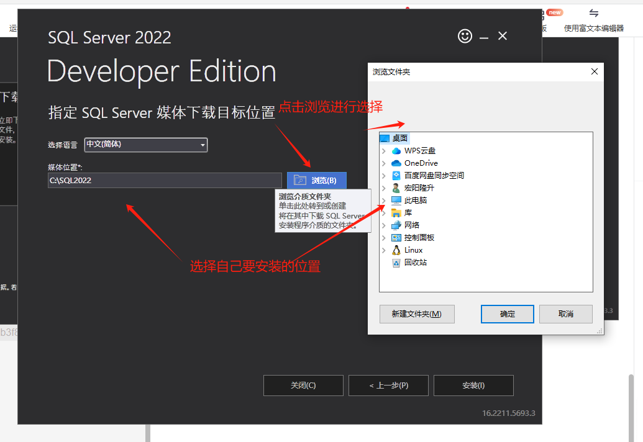Screen dimensions: 643x442
Task: Expand the OneDrive node
Action: 384,163
